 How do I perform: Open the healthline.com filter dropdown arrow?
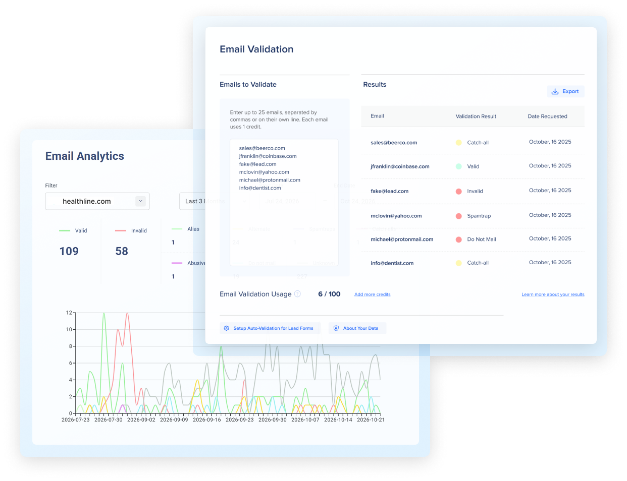click(x=141, y=201)
